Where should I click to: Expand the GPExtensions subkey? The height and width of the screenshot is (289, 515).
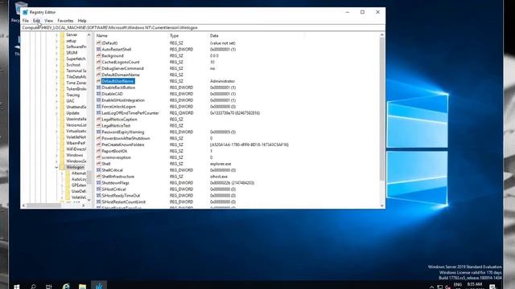(x=62, y=185)
